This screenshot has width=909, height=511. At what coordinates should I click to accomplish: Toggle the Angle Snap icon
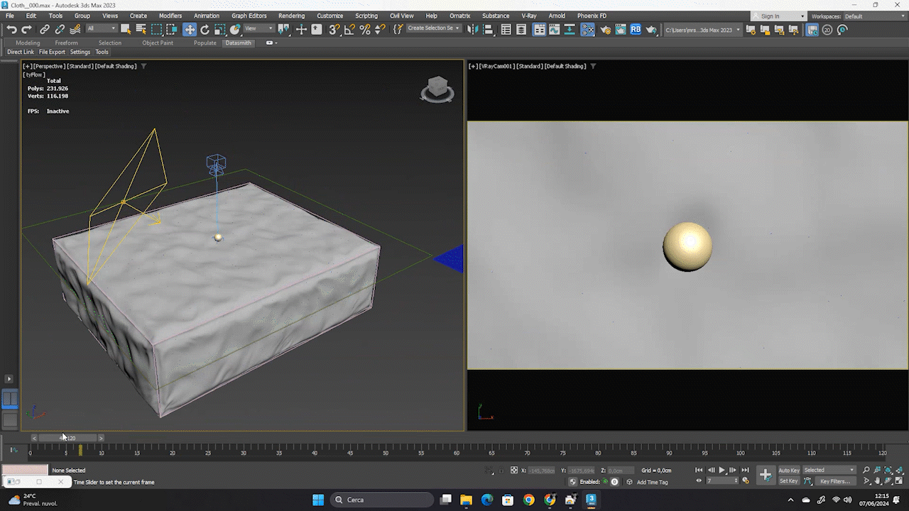pos(349,29)
